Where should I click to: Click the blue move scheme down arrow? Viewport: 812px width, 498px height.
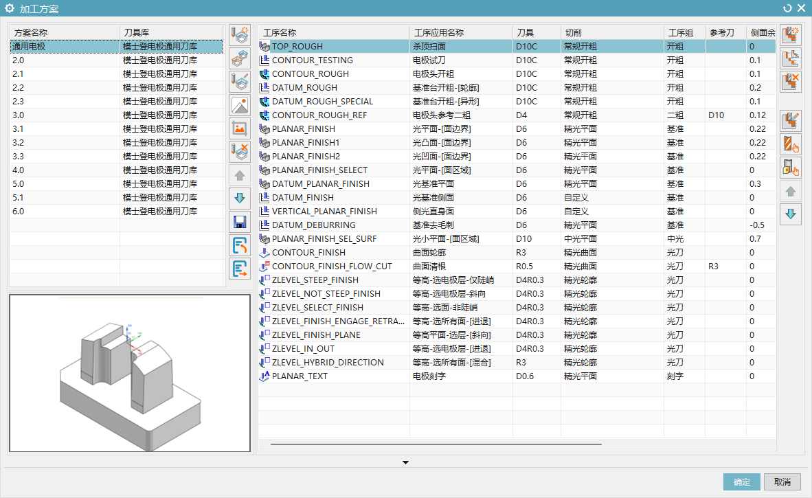tap(240, 199)
